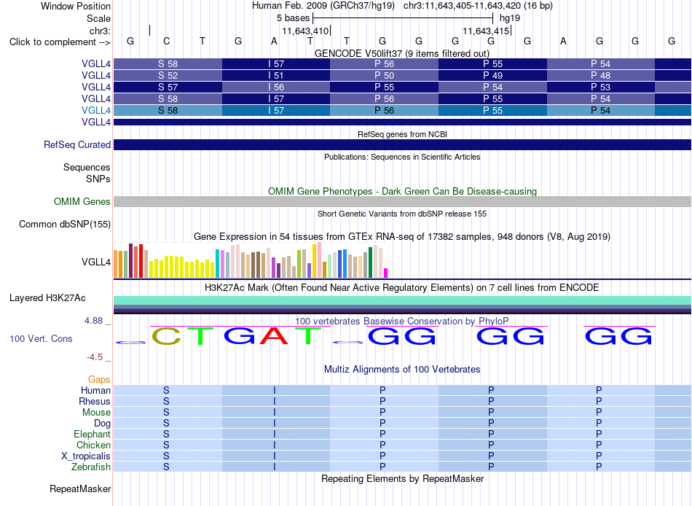Screen dimensions: 692x506
Task: Open 'Multiz Alignments of 100 Vertebrates' title
Action: (402, 370)
